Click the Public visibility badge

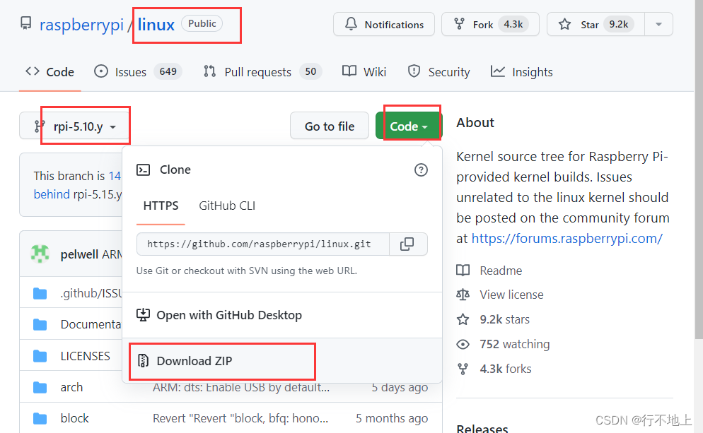202,24
